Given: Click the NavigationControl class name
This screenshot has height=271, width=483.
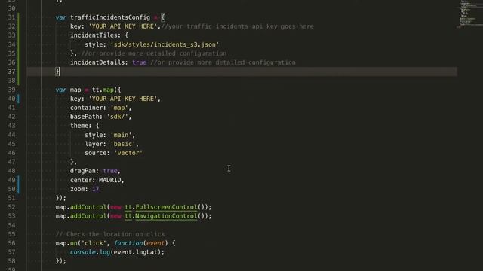Looking at the screenshot, I should 166,216.
